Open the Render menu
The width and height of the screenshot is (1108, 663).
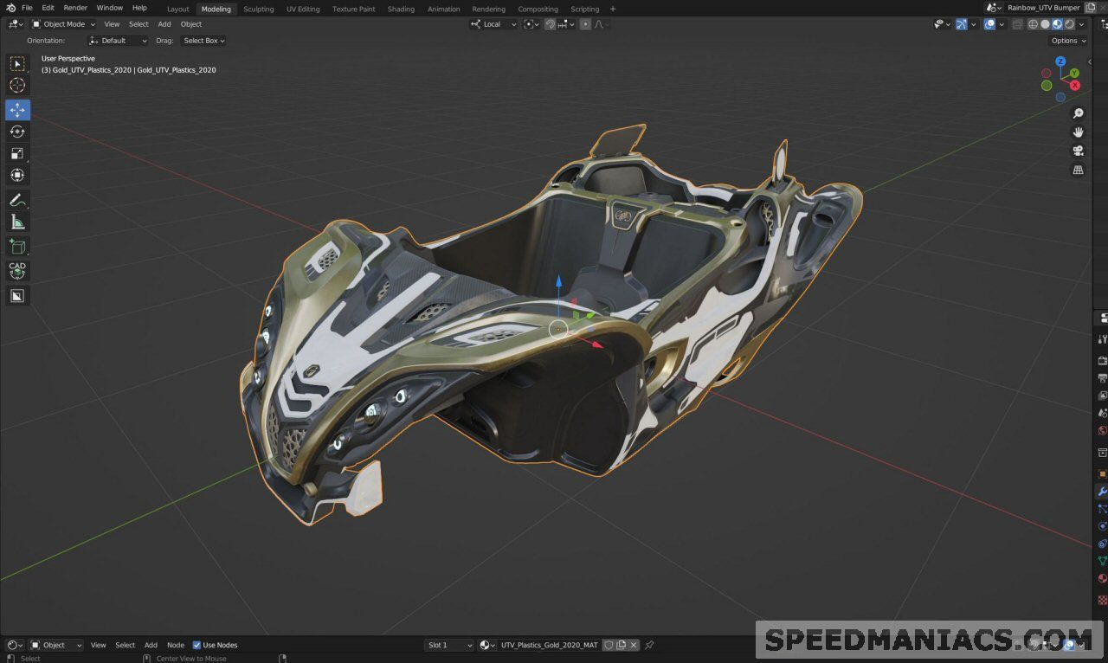[x=75, y=8]
